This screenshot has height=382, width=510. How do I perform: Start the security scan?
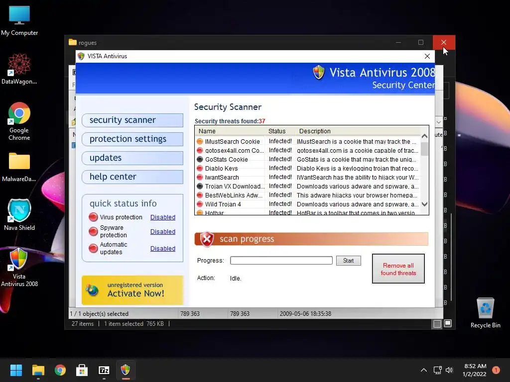click(348, 261)
